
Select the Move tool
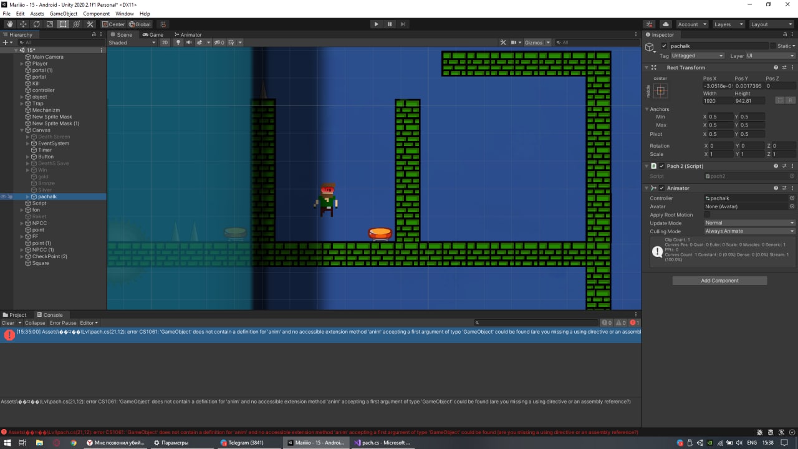pyautogui.click(x=23, y=24)
